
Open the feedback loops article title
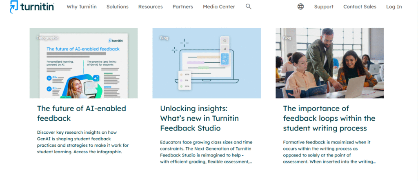[329, 118]
